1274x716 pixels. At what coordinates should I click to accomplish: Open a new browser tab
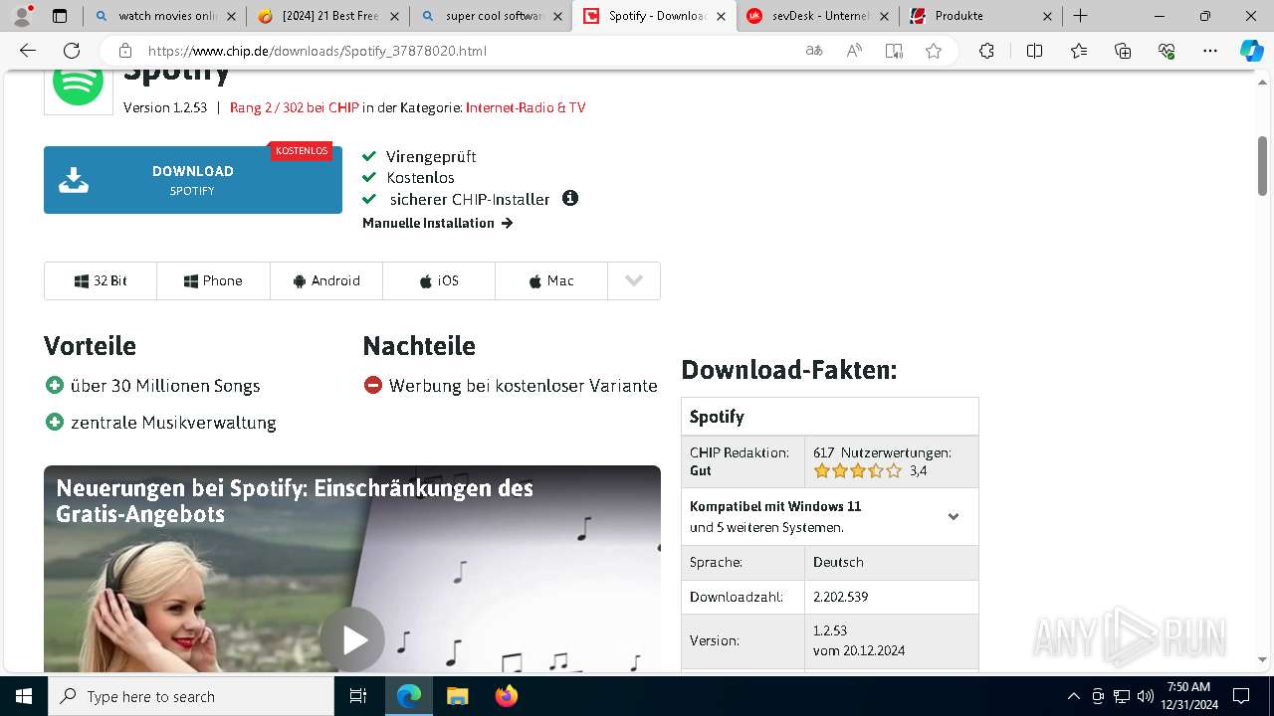[1080, 16]
